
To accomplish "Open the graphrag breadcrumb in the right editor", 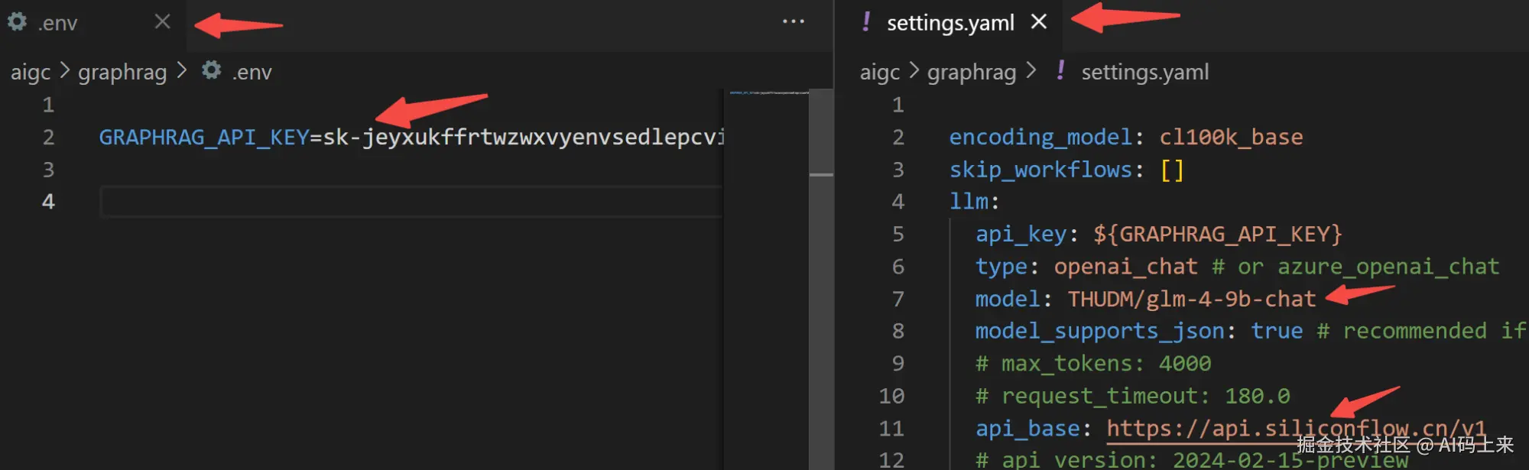I will coord(972,73).
